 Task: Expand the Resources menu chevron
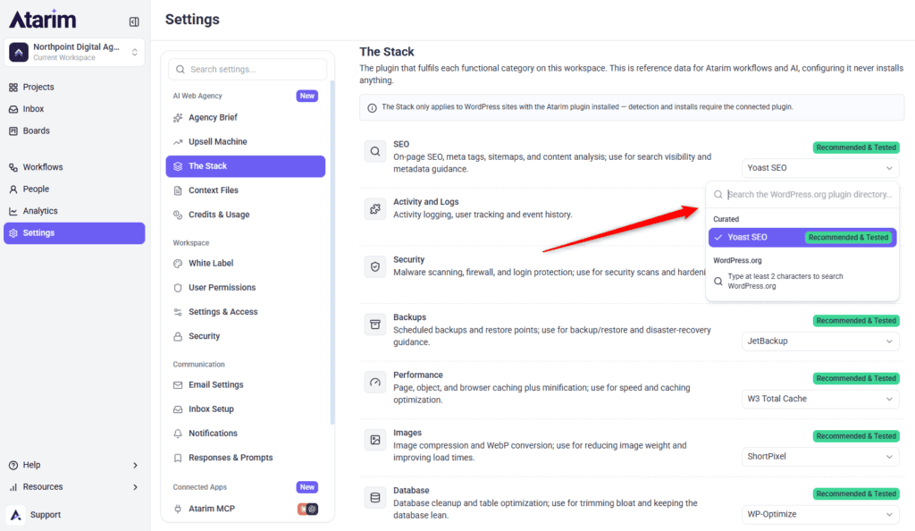point(135,487)
